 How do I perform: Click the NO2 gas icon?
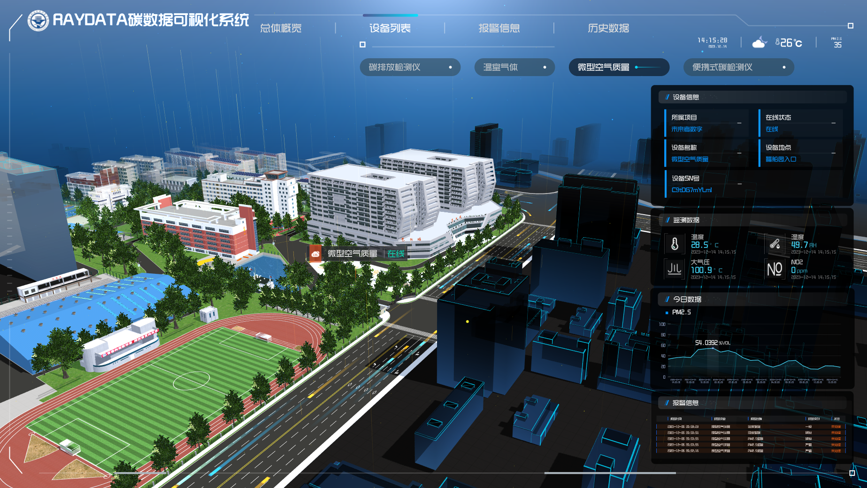[775, 269]
